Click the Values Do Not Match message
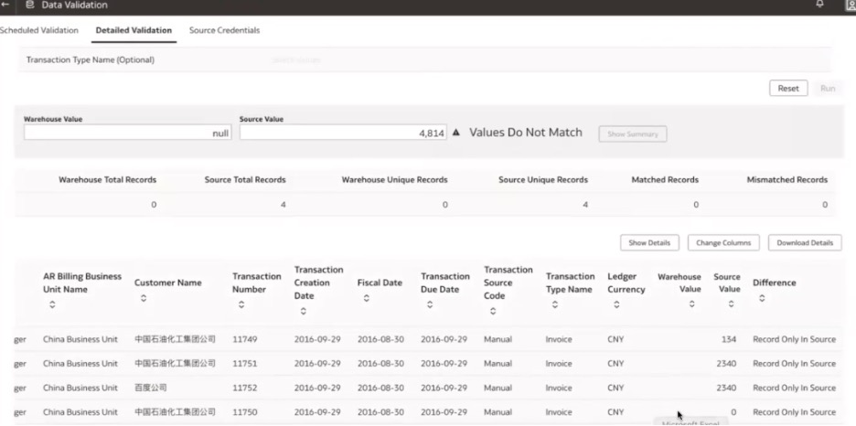Screen dimensions: 856x426 click(x=526, y=133)
